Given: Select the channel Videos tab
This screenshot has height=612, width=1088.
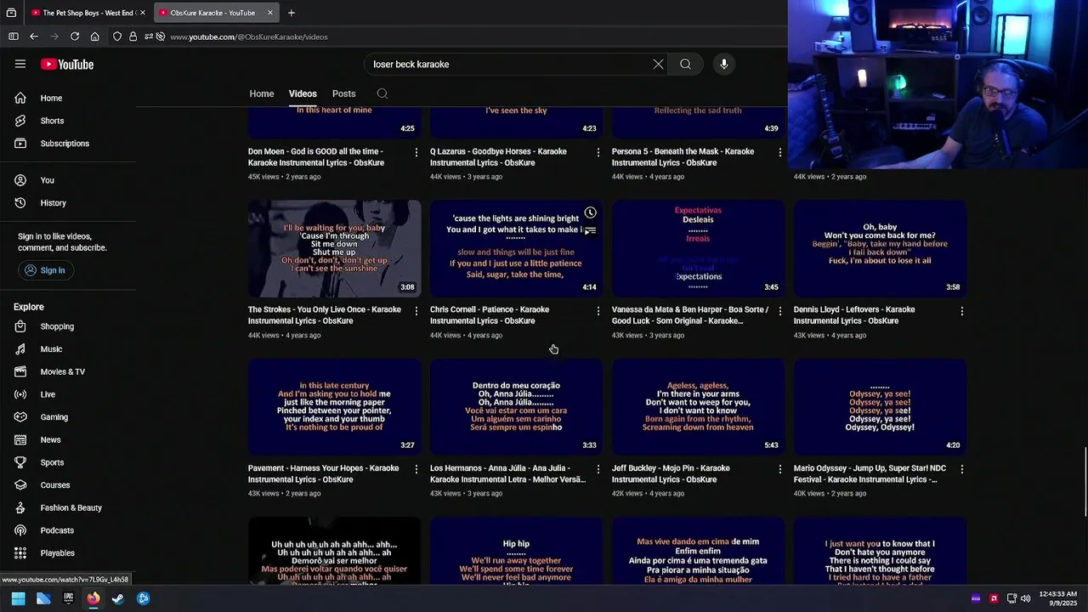Looking at the screenshot, I should (x=303, y=93).
